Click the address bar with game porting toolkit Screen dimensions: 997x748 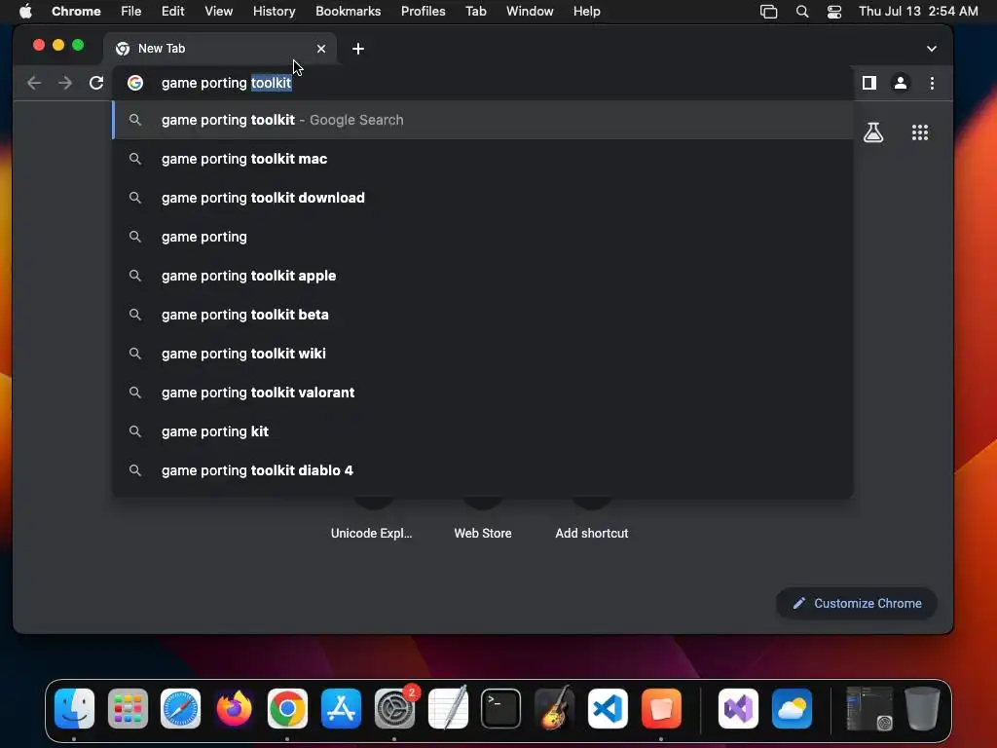click(483, 83)
